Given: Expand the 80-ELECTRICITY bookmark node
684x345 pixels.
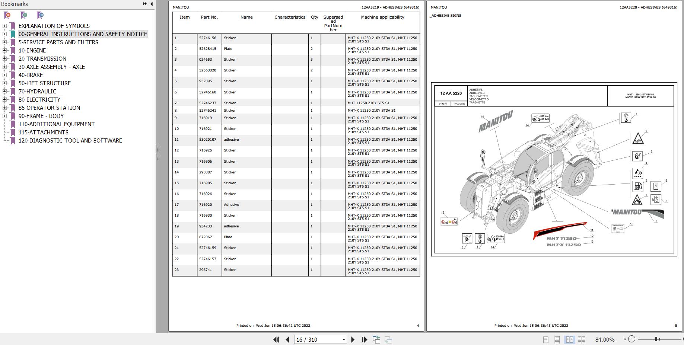Looking at the screenshot, I should tap(4, 100).
